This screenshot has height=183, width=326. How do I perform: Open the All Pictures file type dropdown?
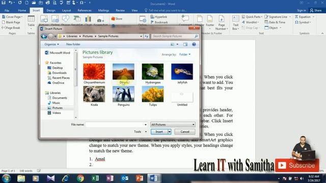click(x=173, y=125)
